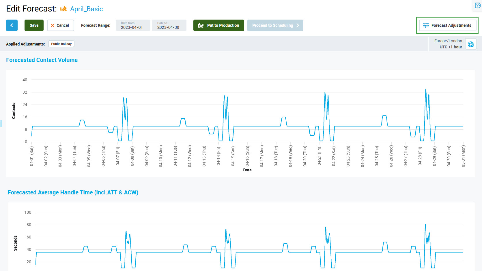
Task: Select the Date to field
Action: 169,25
